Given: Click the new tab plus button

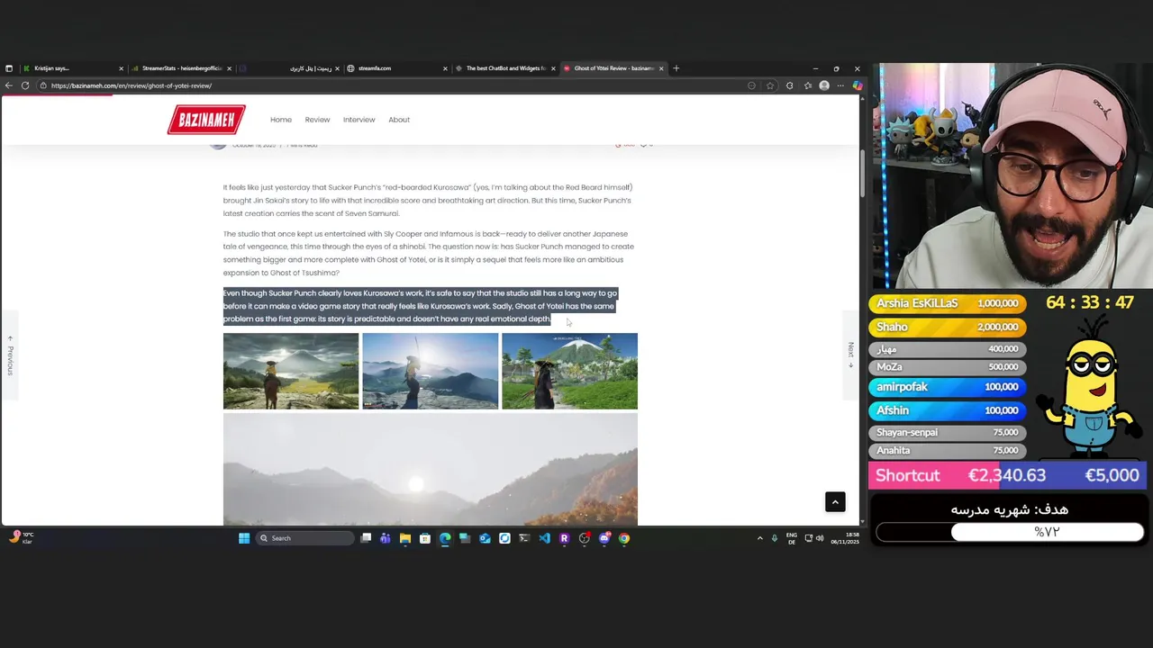Looking at the screenshot, I should (676, 68).
